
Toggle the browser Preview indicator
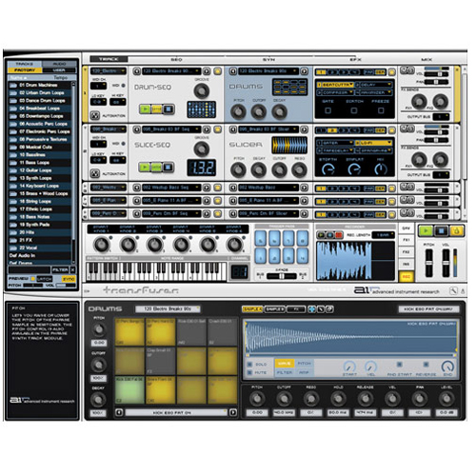33,279
